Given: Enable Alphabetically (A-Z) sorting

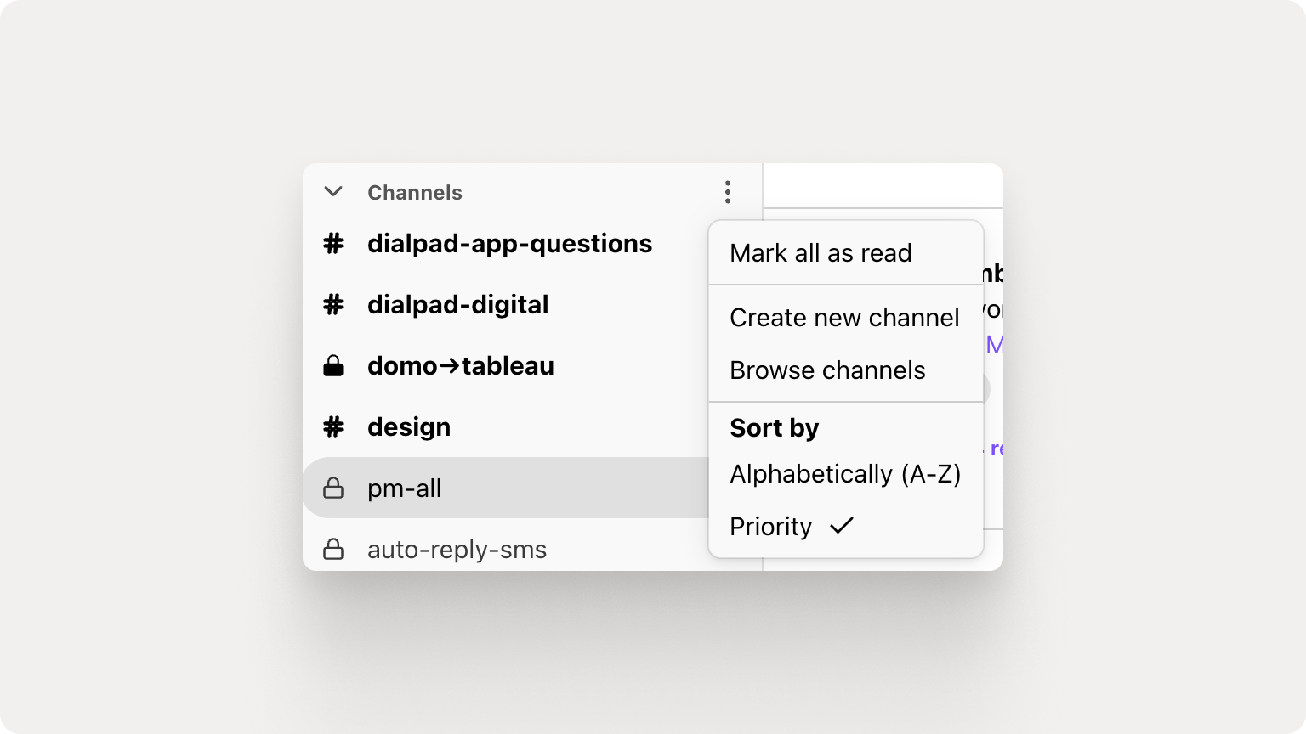Looking at the screenshot, I should coord(845,474).
